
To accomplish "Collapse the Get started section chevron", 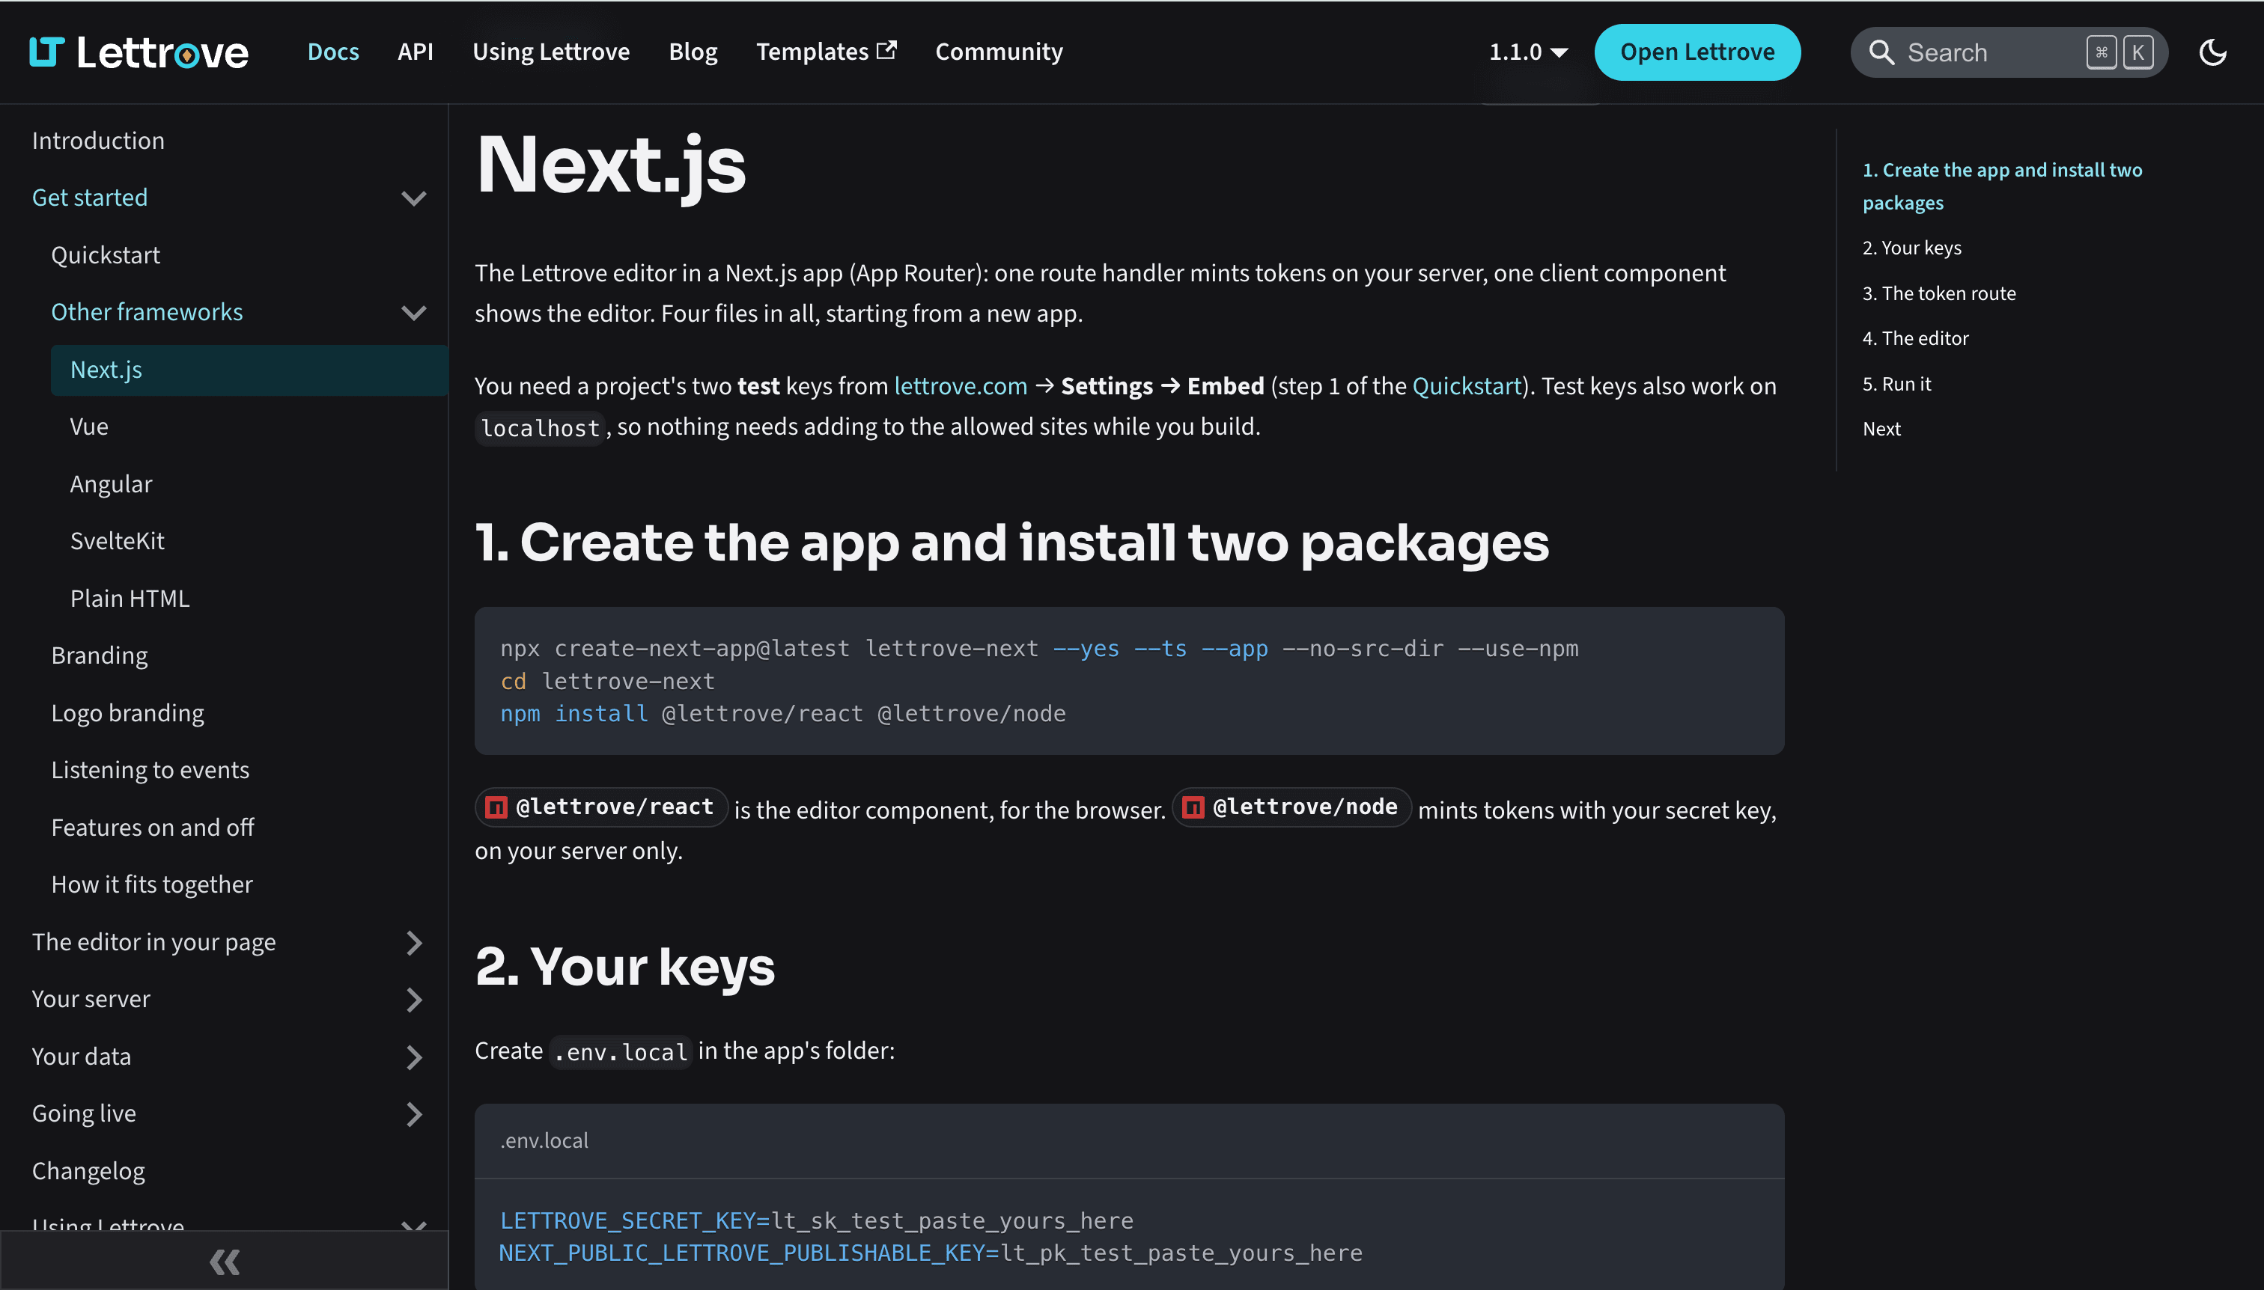I will coord(414,198).
